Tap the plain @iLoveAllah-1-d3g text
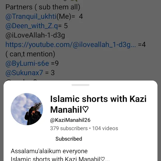The image size is (161, 161). [x=35, y=35]
